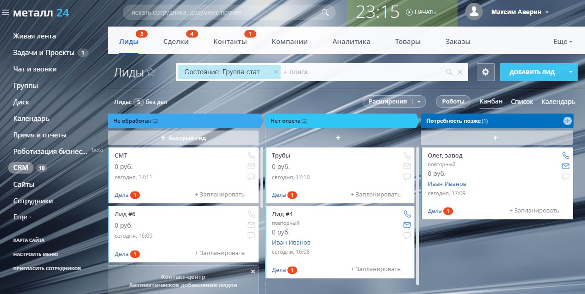Screen dimensions: 585x294
Task: Add stage with plus on Потребность позже column
Action: click(x=568, y=121)
